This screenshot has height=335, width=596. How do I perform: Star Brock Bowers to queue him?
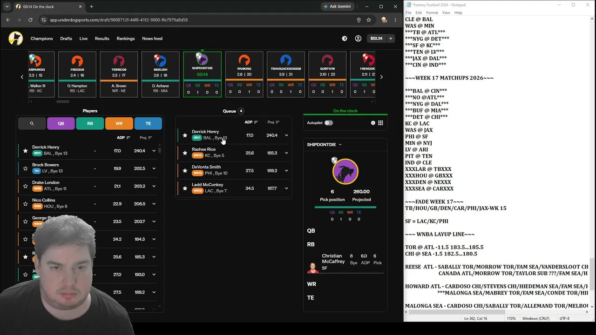click(x=25, y=168)
